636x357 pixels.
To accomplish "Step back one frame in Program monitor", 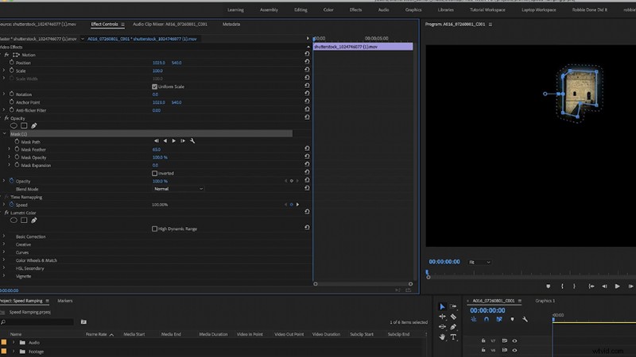I will (x=604, y=286).
